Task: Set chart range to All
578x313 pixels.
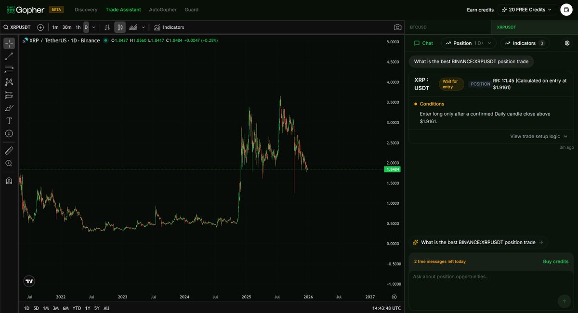Action: 106,308
